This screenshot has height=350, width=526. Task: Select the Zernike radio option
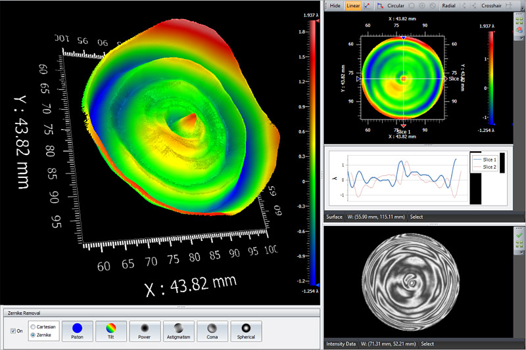coord(34,335)
